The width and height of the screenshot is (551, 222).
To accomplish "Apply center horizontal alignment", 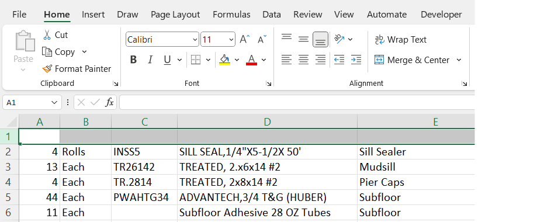I will click(x=303, y=60).
